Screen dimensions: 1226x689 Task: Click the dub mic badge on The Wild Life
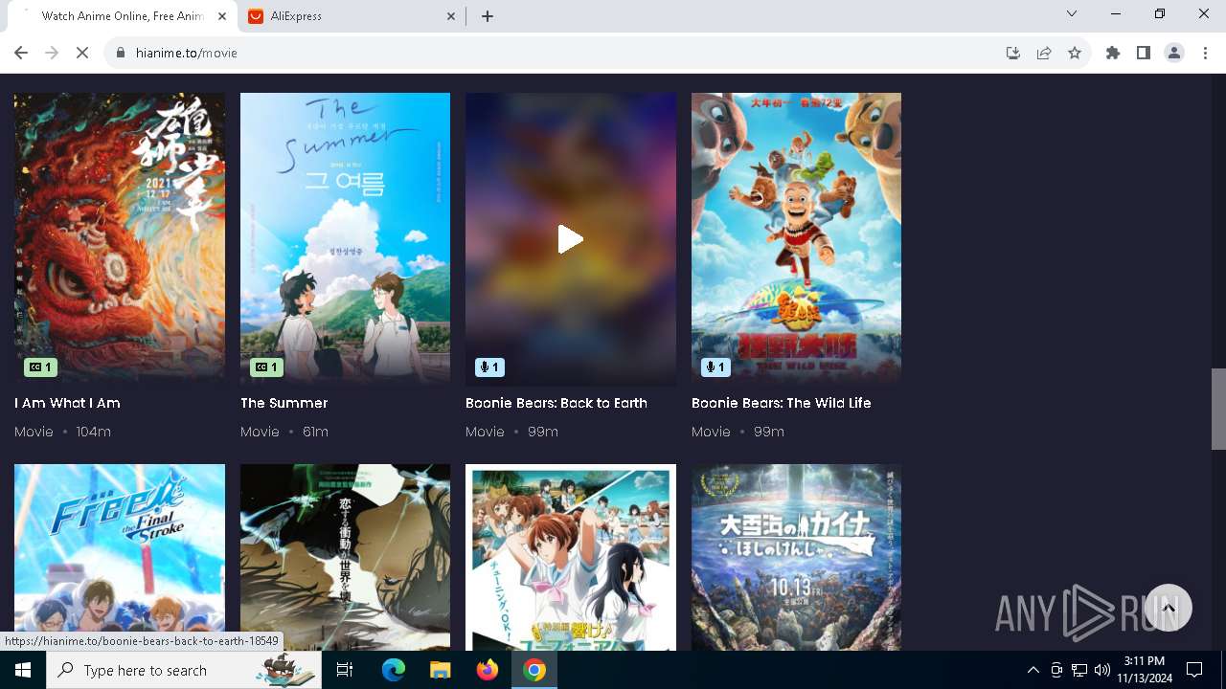click(715, 367)
